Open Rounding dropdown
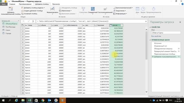The image size is (184, 103). click(120, 11)
